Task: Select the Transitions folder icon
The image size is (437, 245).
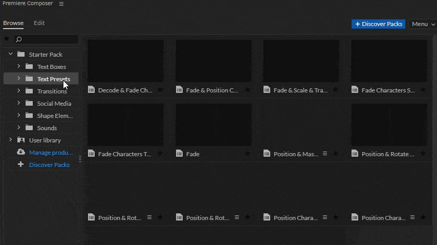Action: [x=29, y=91]
